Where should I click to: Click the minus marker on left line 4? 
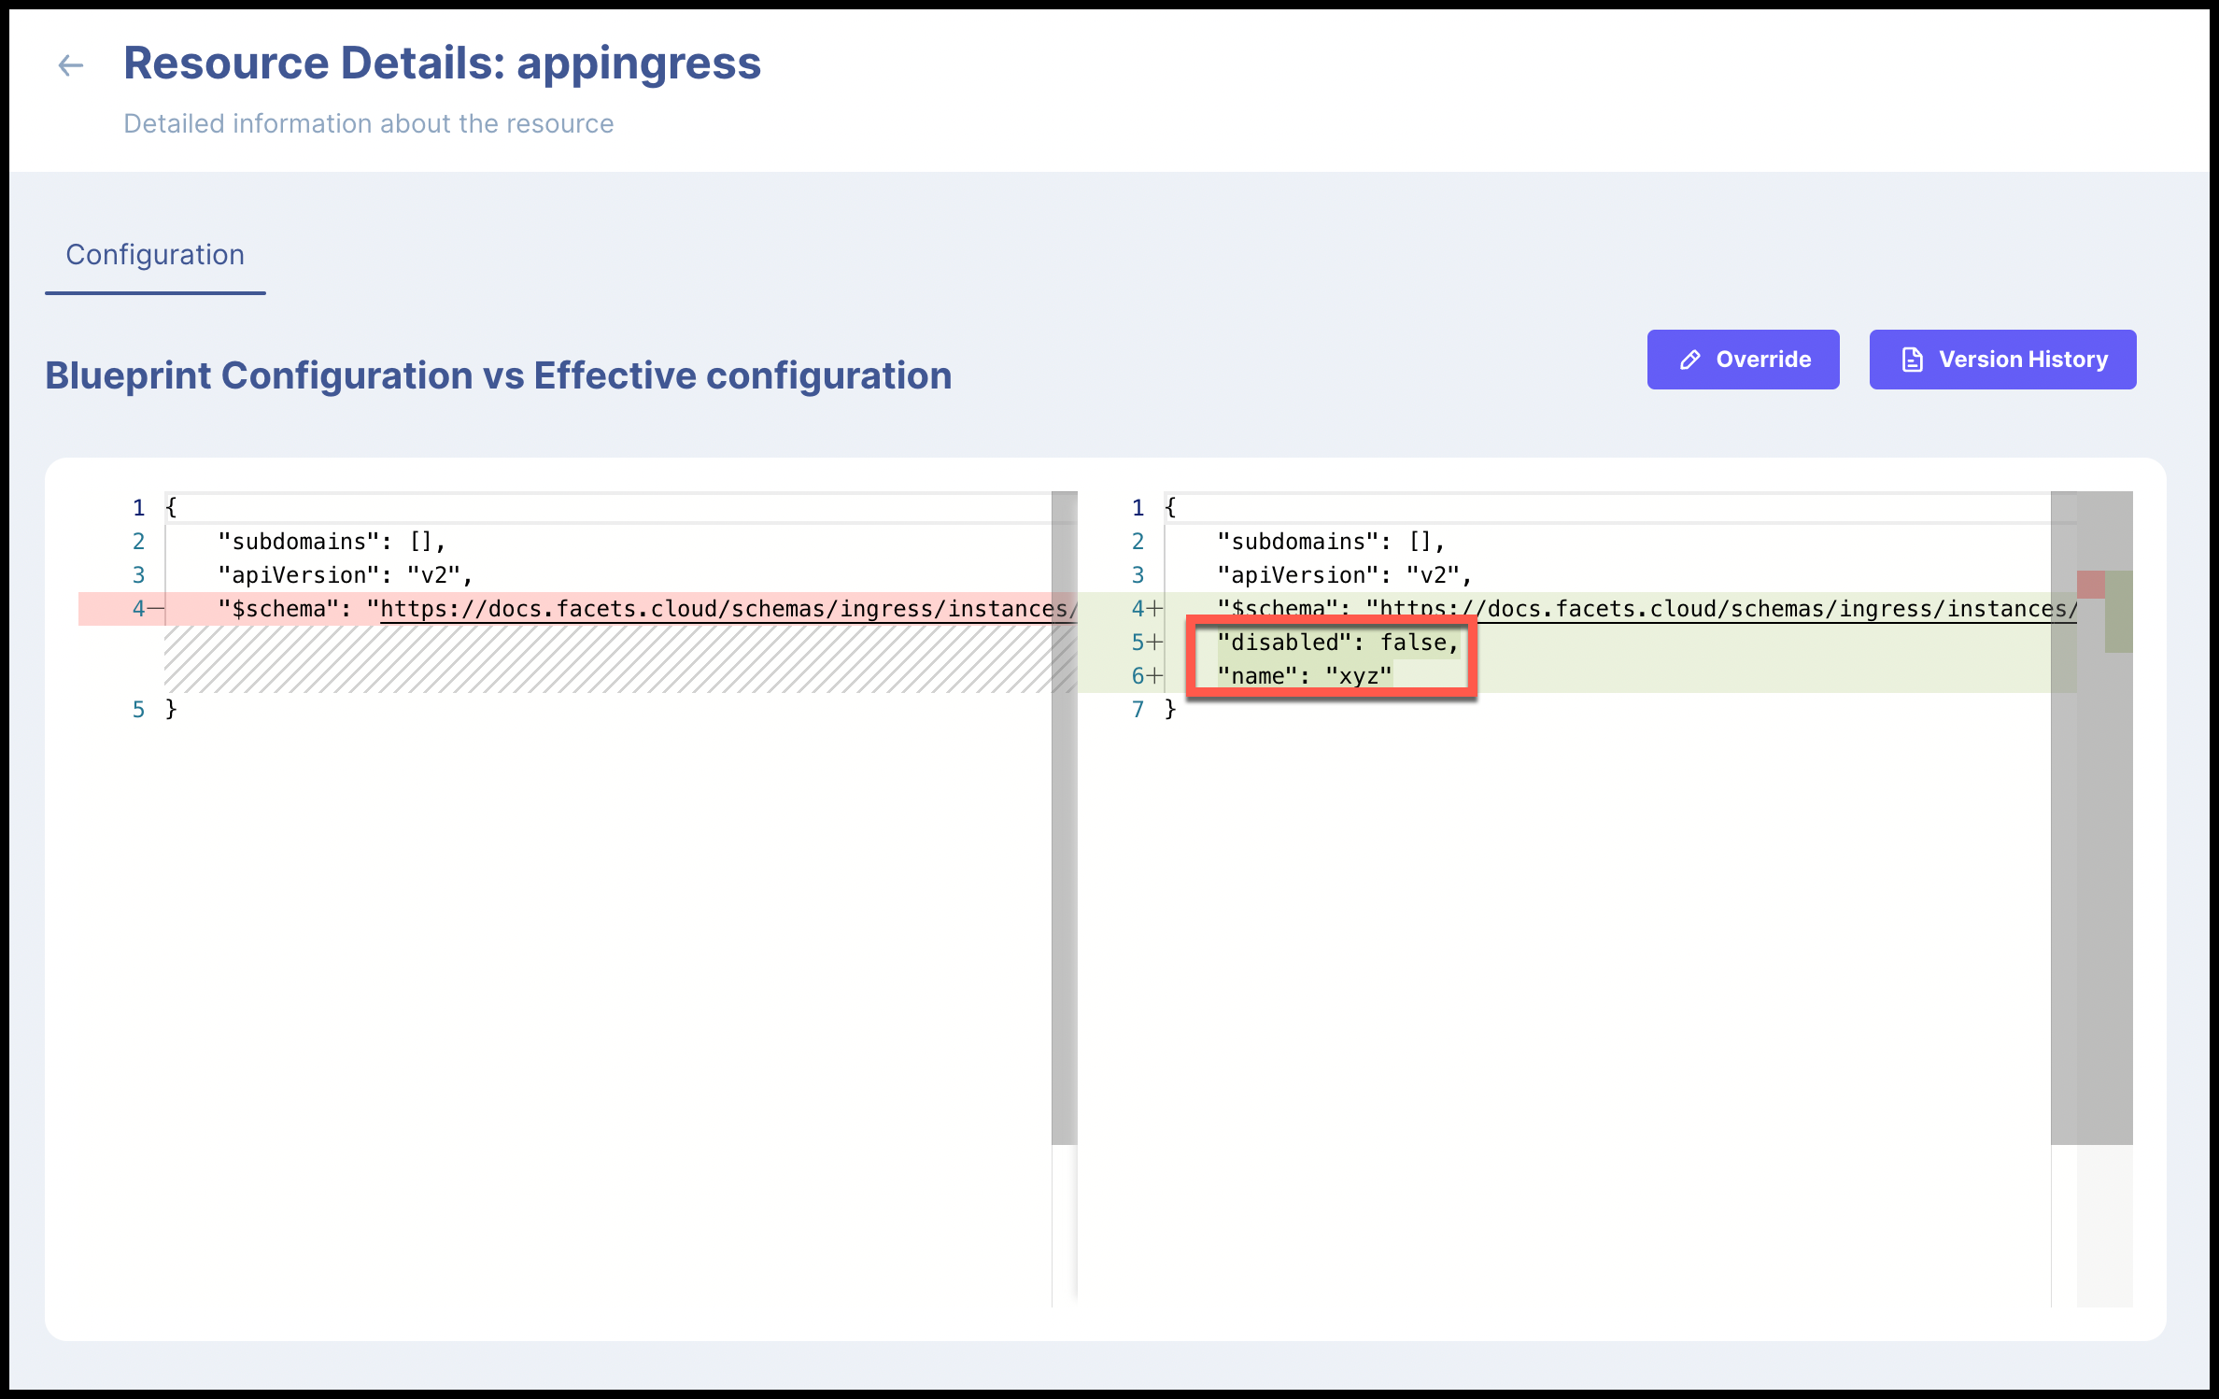tap(156, 609)
